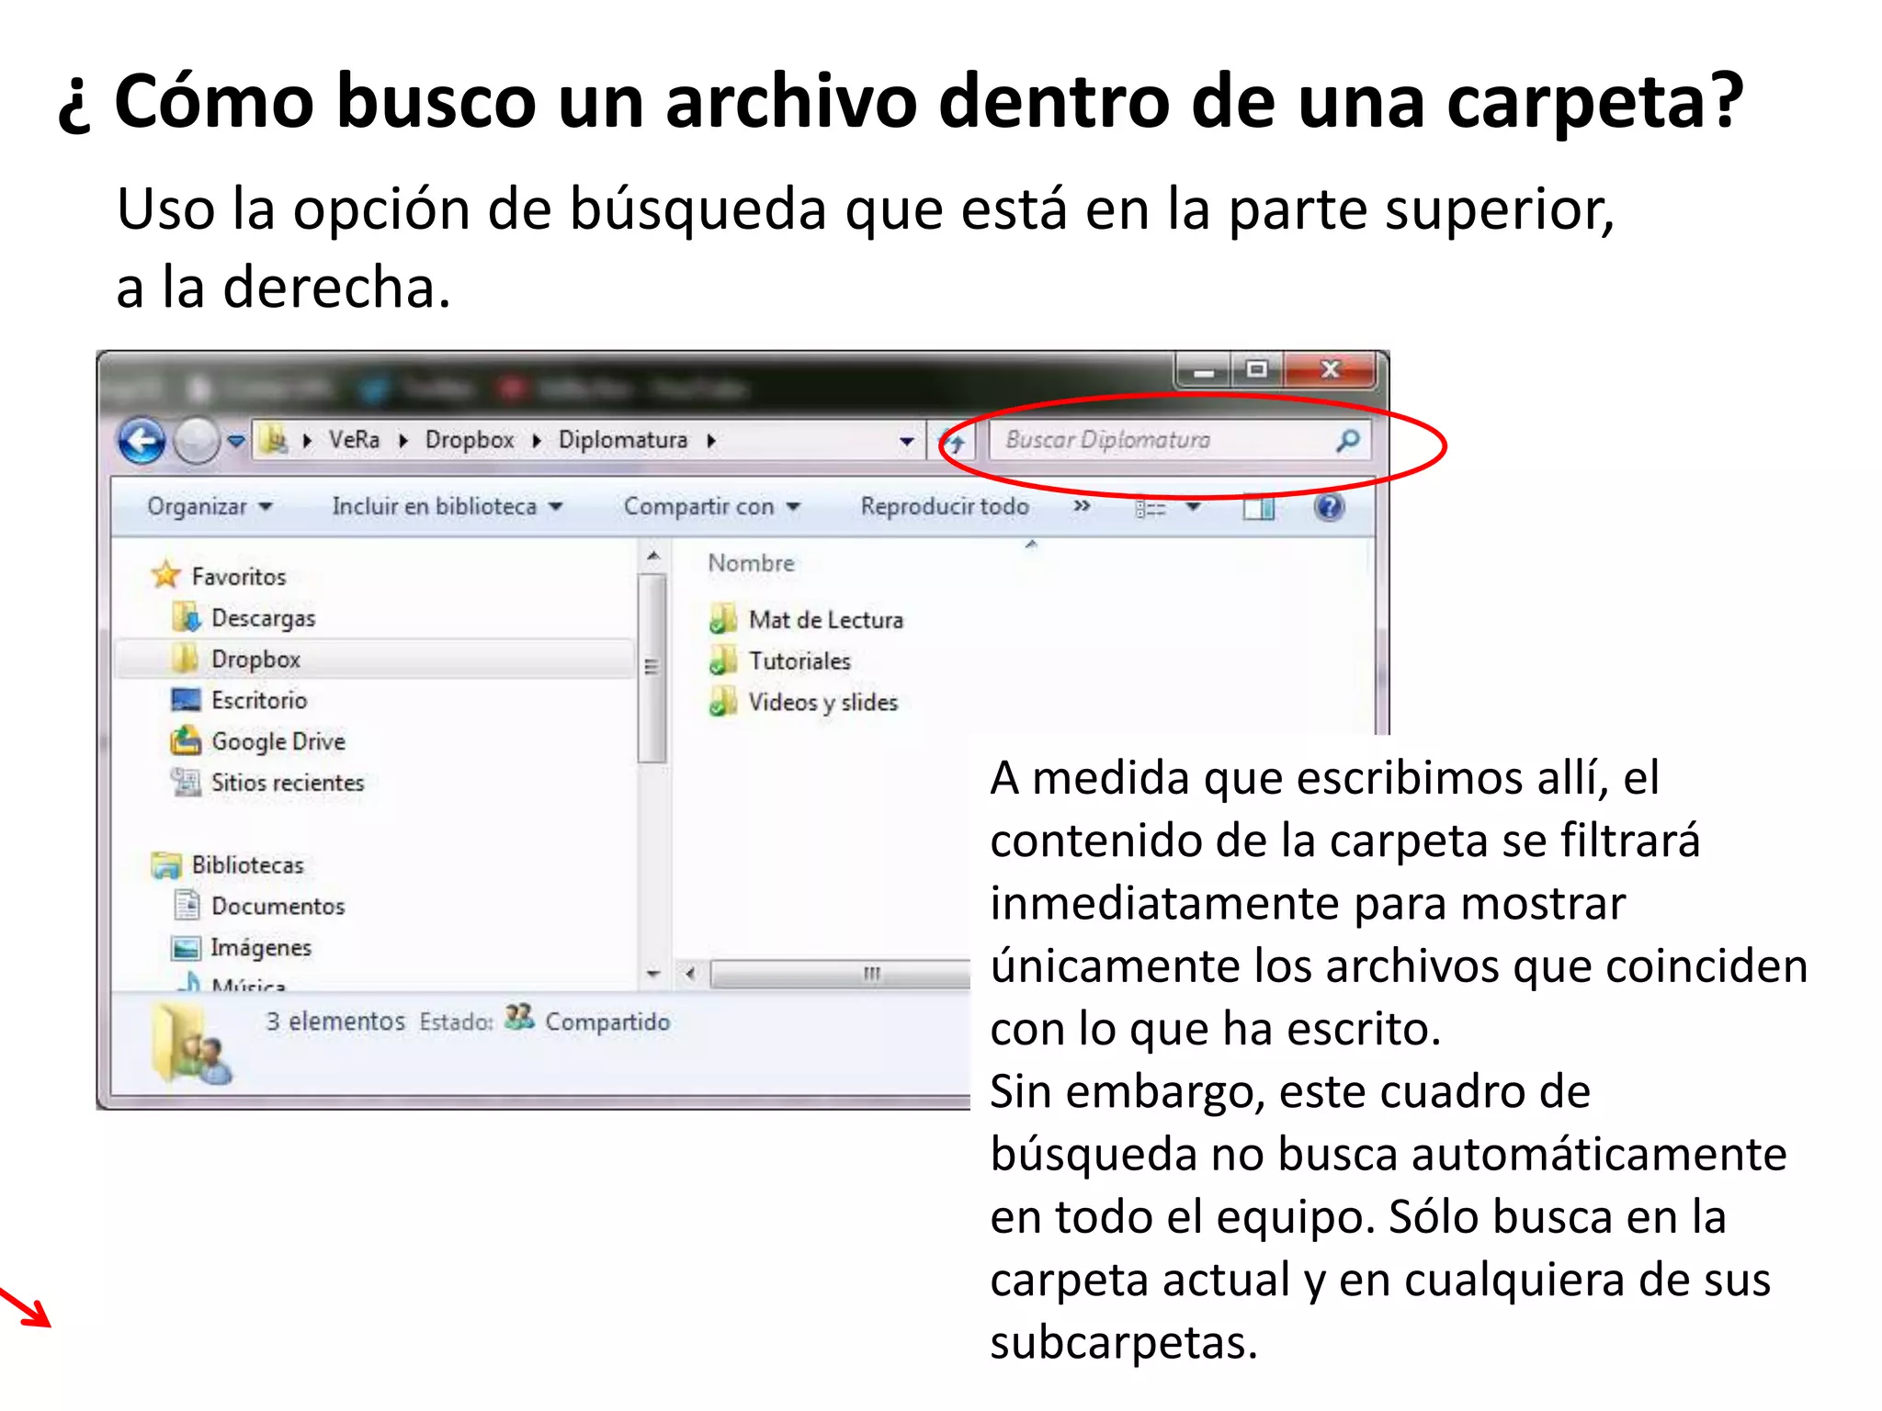Screen dimensions: 1882x1411
Task: Click the folder icon in address bar
Action: (273, 441)
